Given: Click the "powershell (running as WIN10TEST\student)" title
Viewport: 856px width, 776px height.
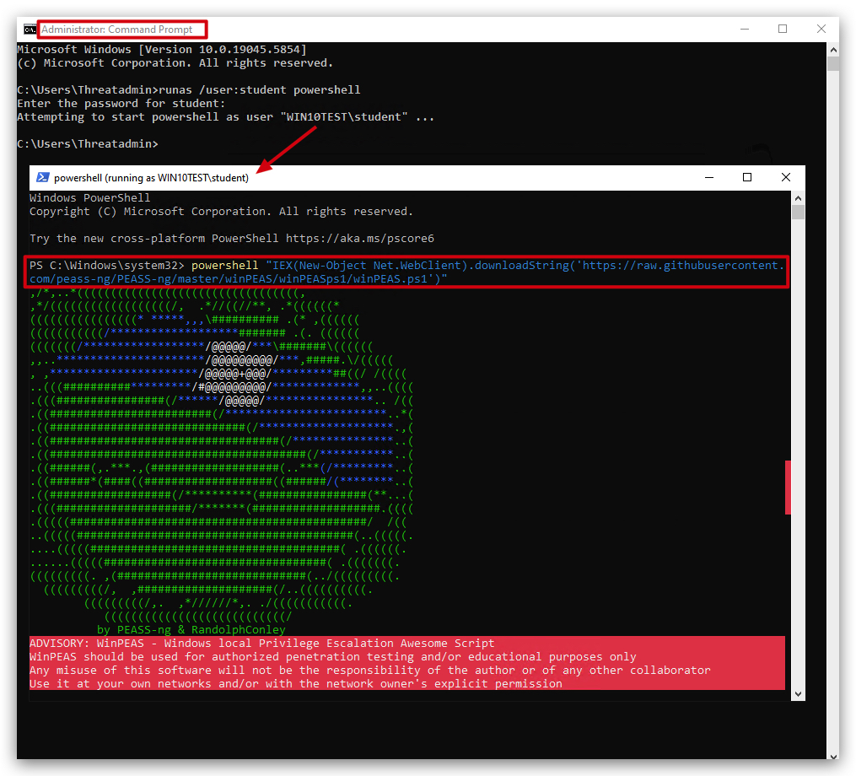Looking at the screenshot, I should point(151,178).
